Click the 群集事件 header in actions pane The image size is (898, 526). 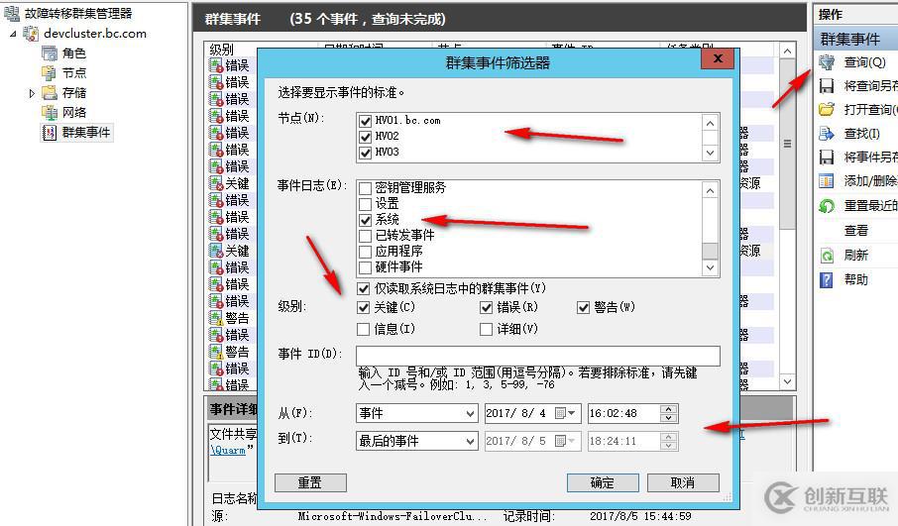tap(849, 39)
